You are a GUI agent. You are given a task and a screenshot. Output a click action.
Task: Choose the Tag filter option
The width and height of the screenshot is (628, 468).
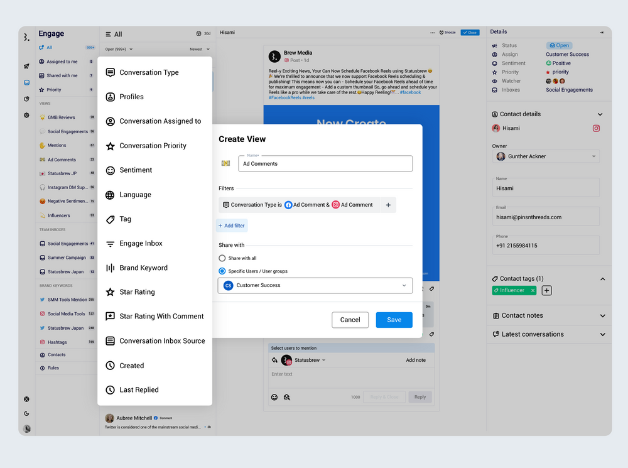pos(154,219)
